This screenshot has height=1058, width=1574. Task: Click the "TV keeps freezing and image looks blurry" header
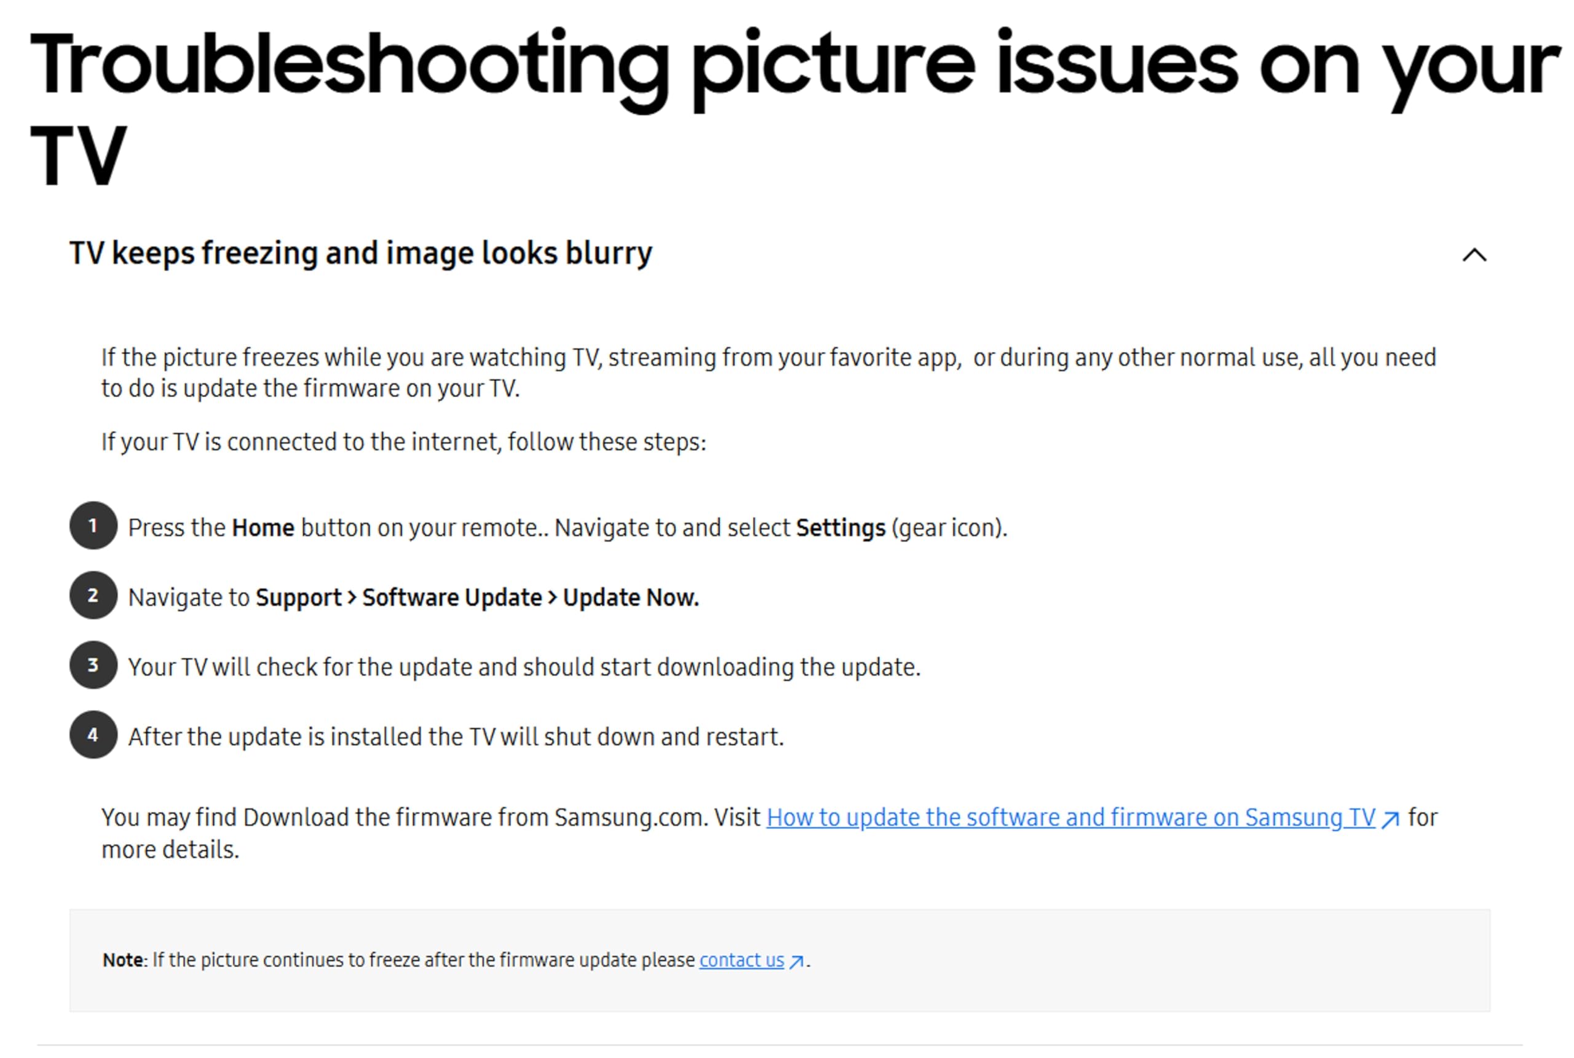360,254
